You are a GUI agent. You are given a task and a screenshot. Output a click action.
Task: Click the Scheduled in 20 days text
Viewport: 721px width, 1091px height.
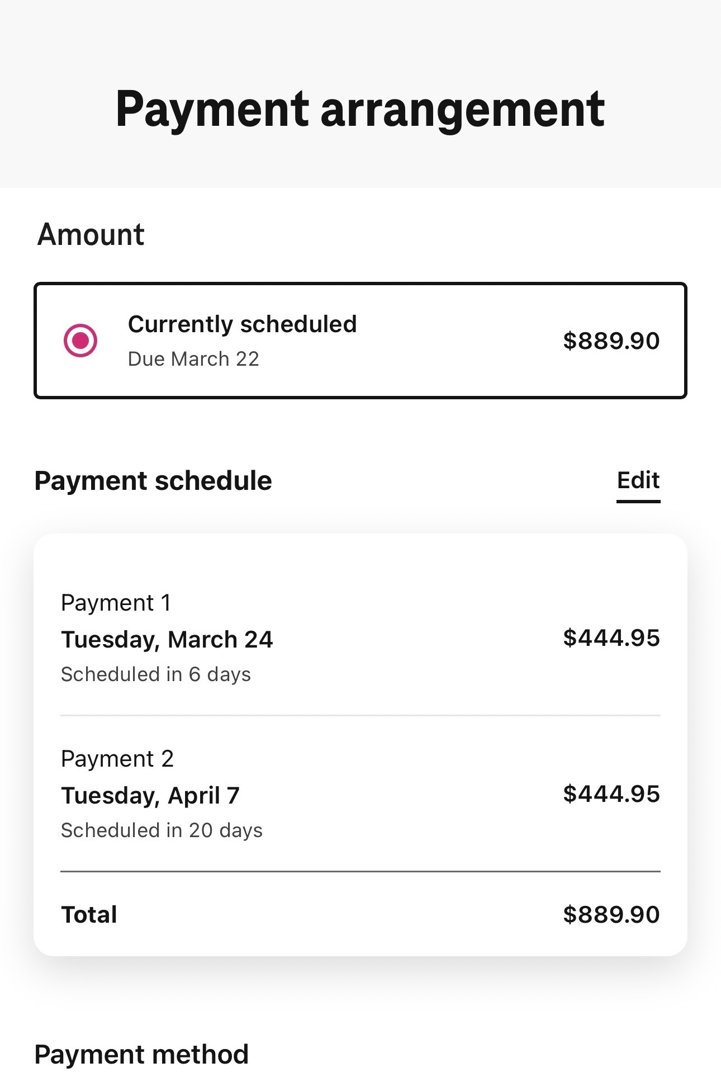[x=162, y=830]
